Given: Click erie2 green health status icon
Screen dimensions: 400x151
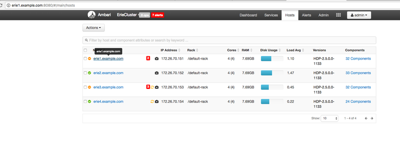Looking at the screenshot, I should click(x=90, y=73).
